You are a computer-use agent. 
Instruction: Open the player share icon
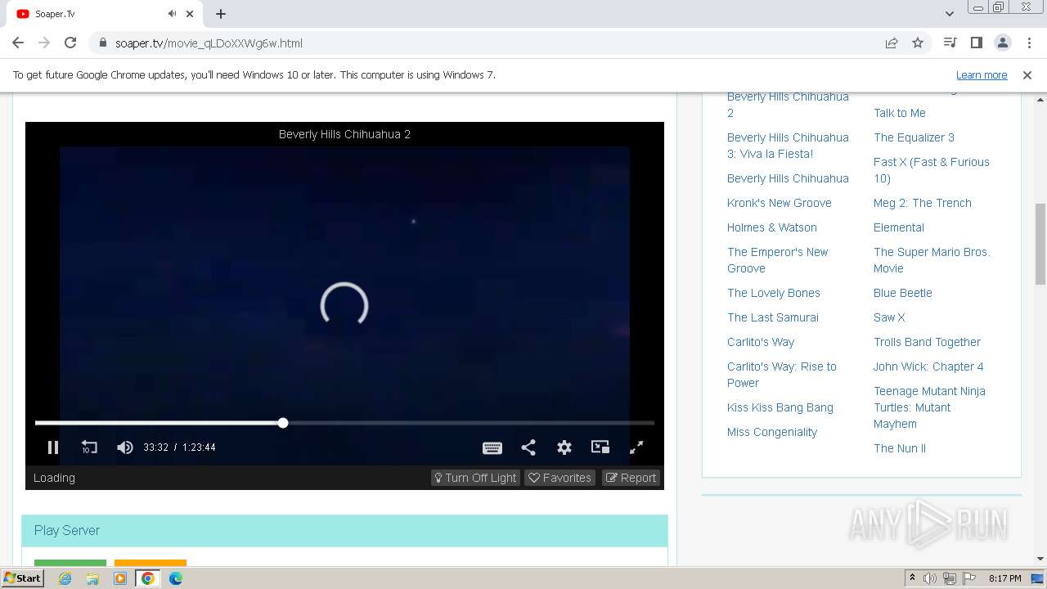coord(528,447)
